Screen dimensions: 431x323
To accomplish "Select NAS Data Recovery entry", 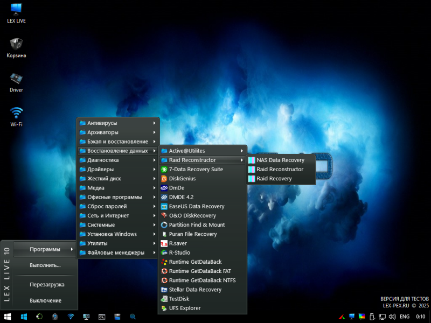I will click(x=280, y=160).
